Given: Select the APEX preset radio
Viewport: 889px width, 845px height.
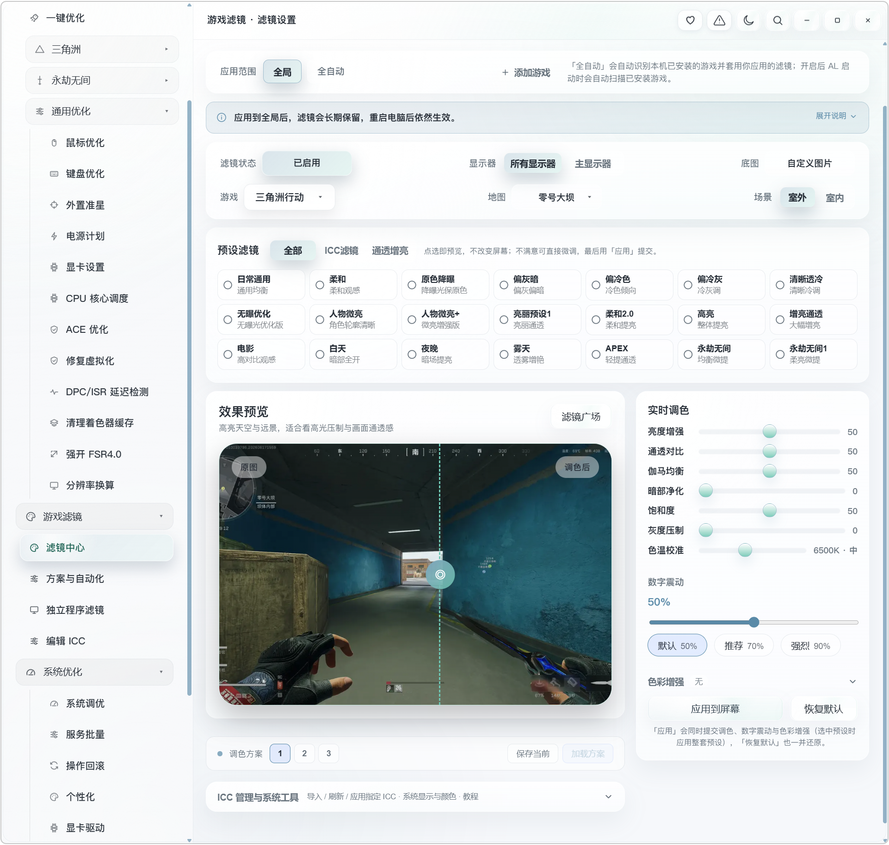Looking at the screenshot, I should pos(596,354).
